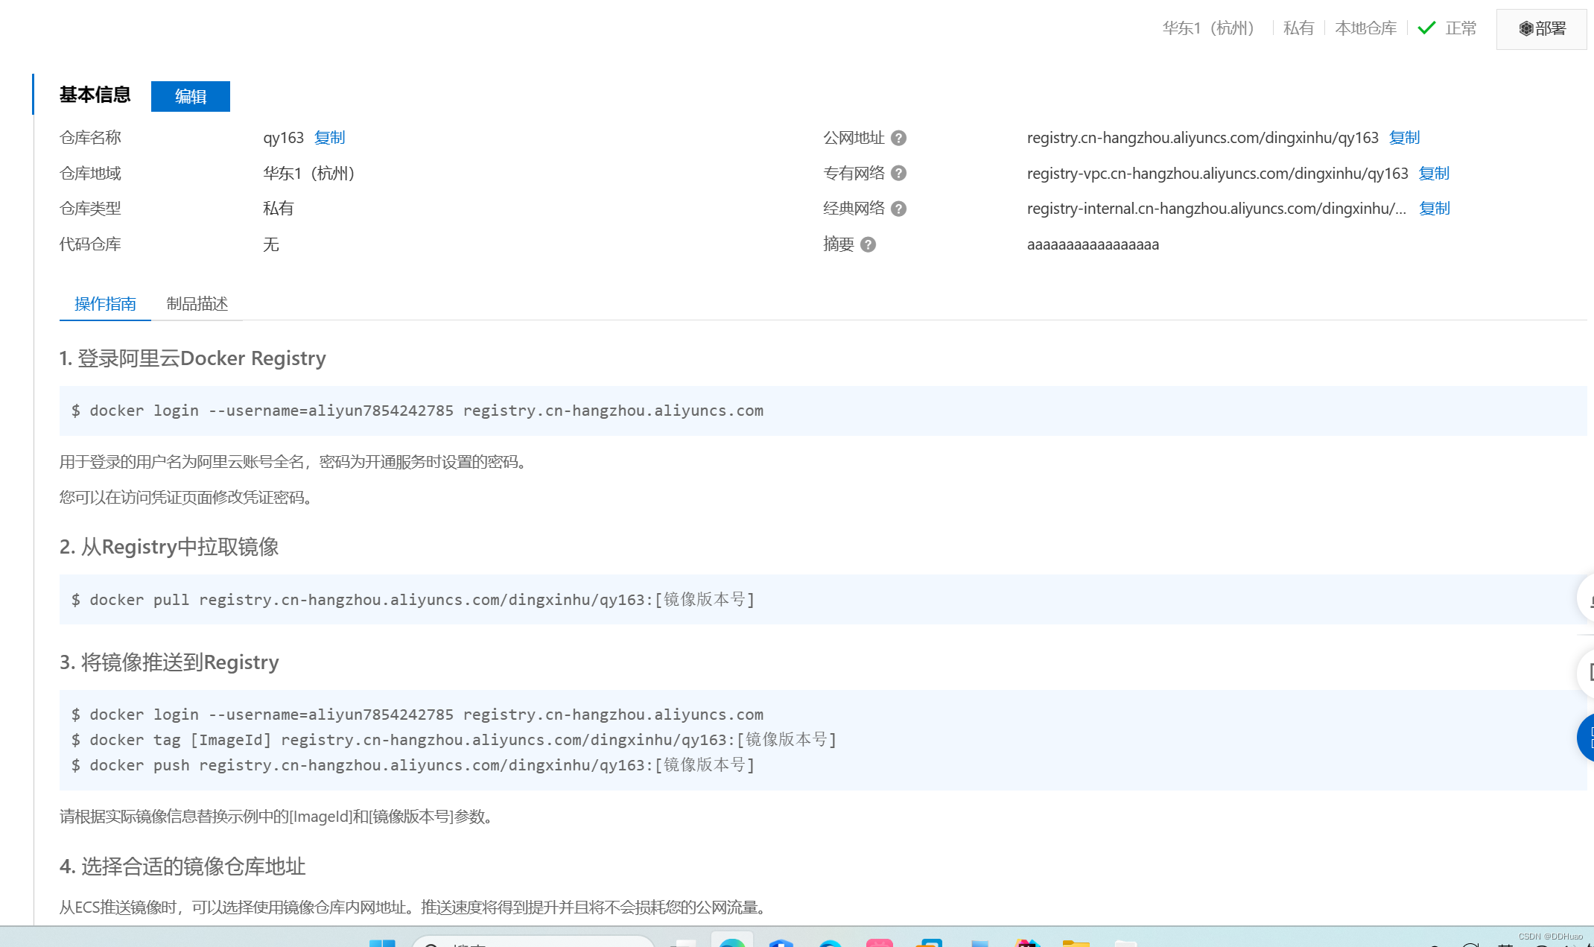
Task: Click help icon next to 摘要
Action: [x=868, y=244]
